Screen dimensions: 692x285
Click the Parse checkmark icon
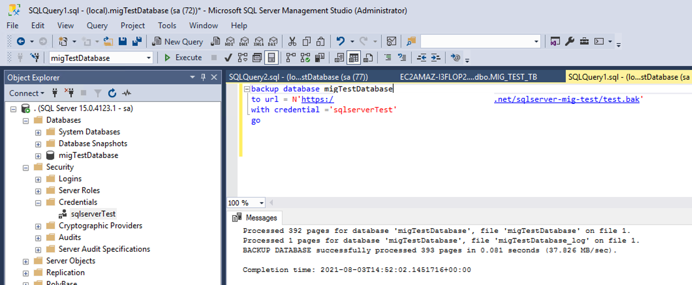[x=228, y=58]
